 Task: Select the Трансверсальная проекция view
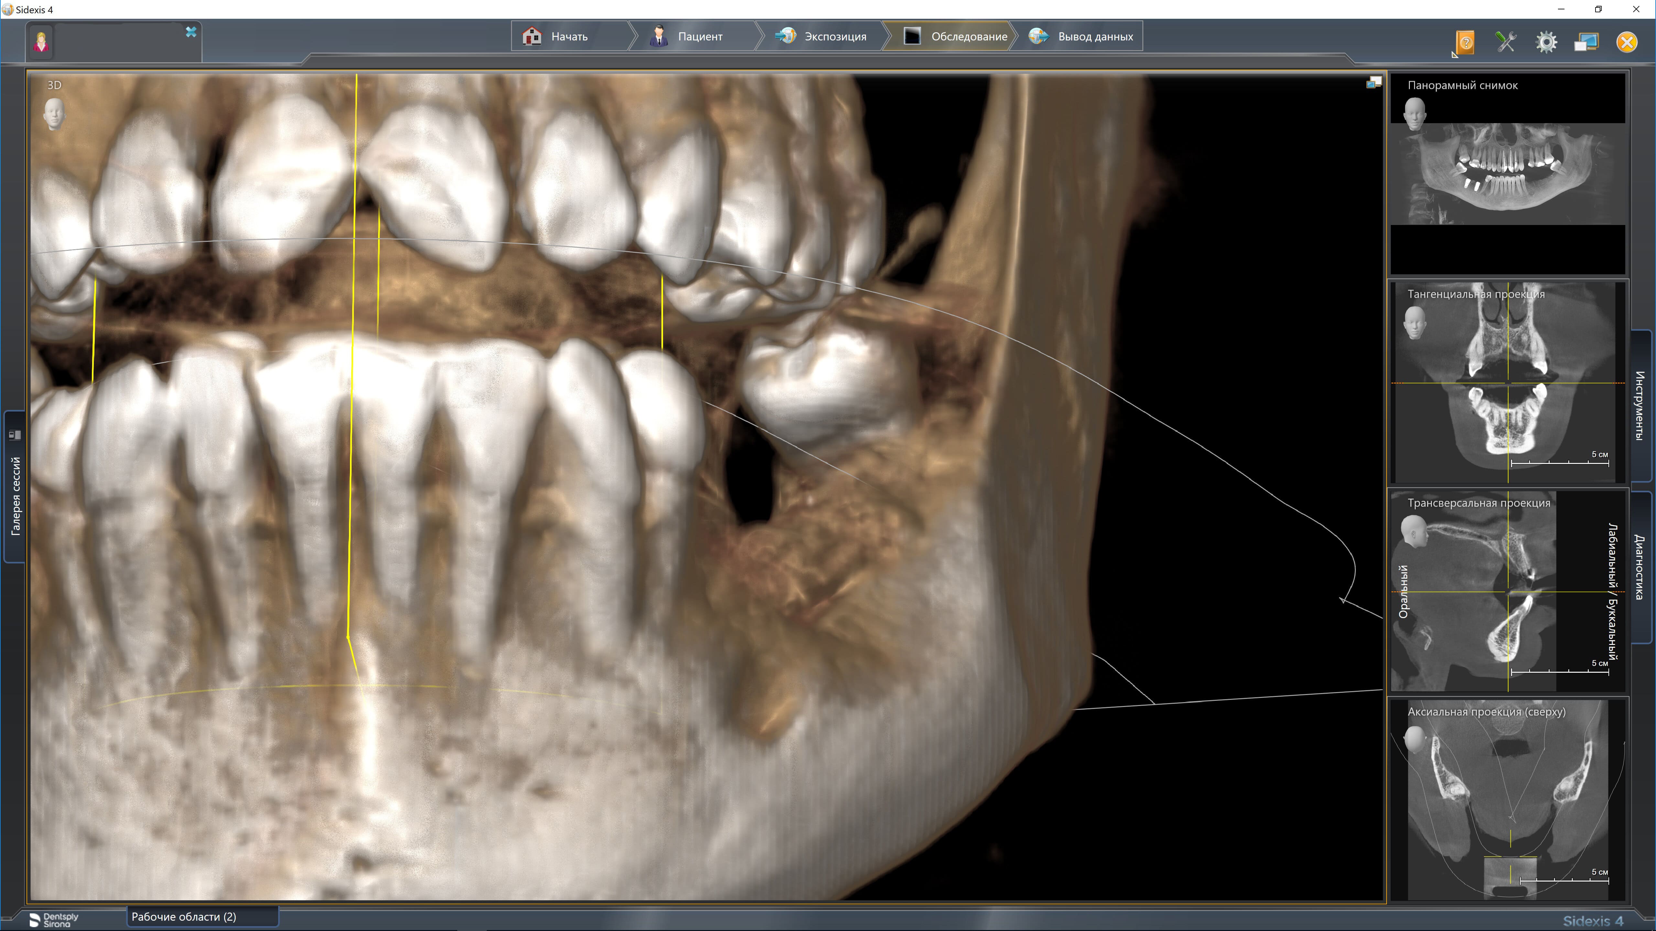click(1508, 591)
